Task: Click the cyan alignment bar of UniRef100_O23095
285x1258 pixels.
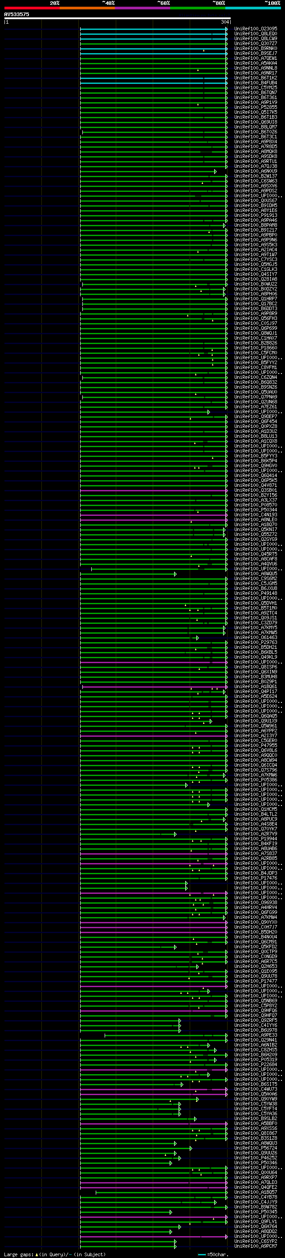Action: 154,29
